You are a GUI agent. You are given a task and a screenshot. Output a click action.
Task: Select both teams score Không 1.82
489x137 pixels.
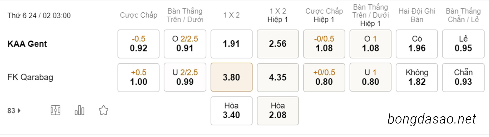(x=417, y=77)
